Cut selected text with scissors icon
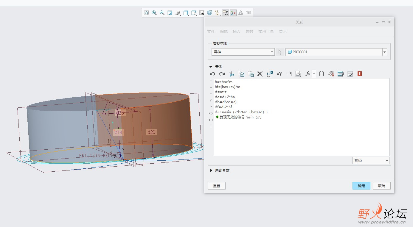 (232, 74)
